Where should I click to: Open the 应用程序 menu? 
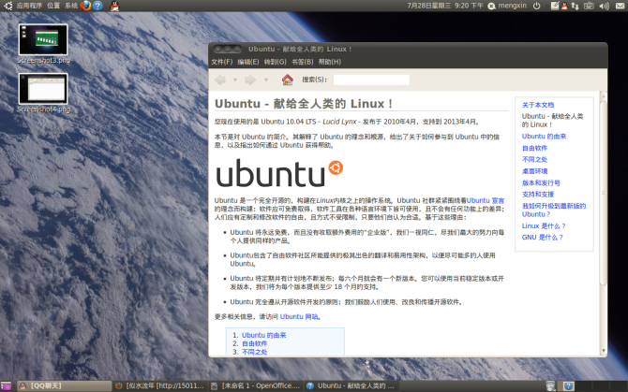tap(29, 6)
